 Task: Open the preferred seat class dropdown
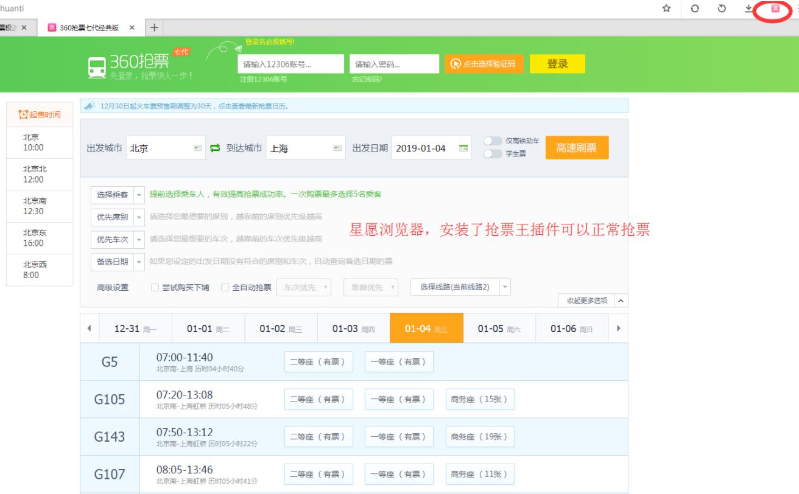click(139, 217)
